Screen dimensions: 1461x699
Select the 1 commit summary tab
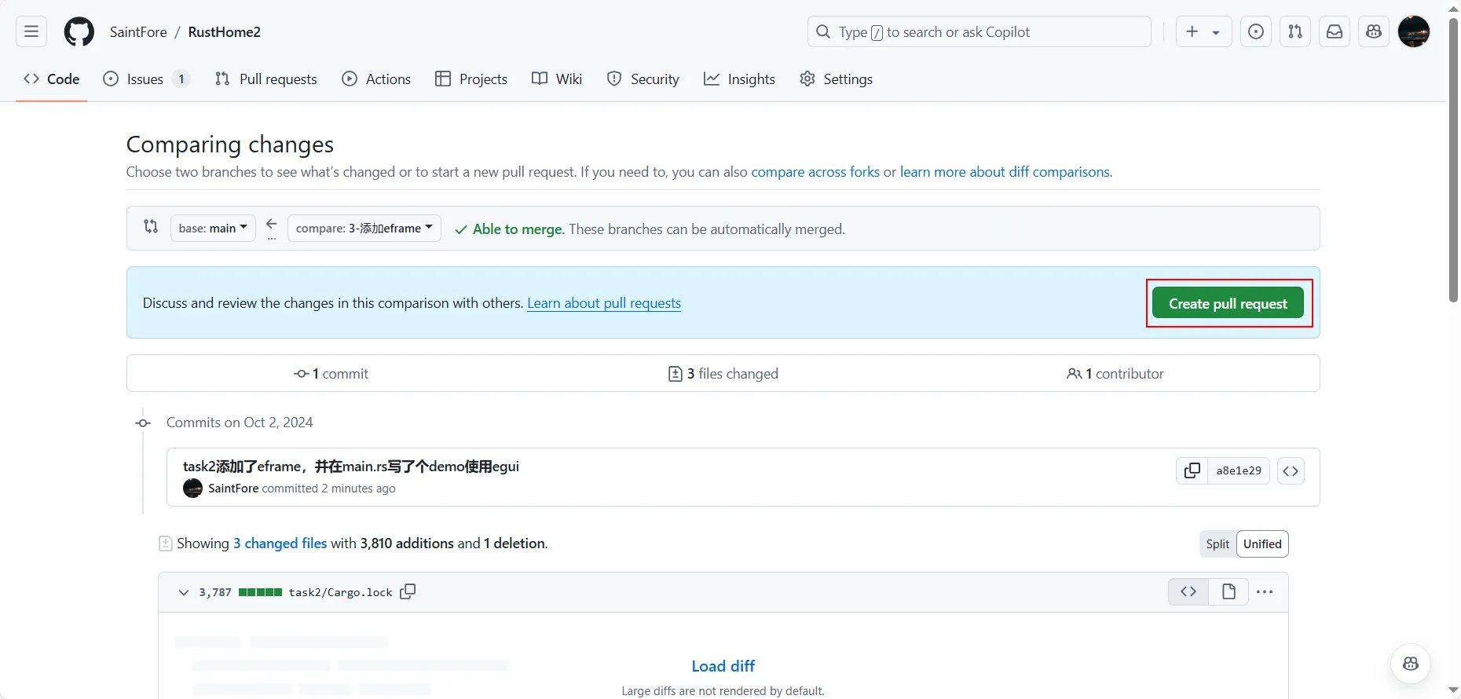pos(331,374)
